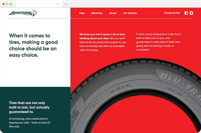Close the current browser tab

[x=58, y=4]
